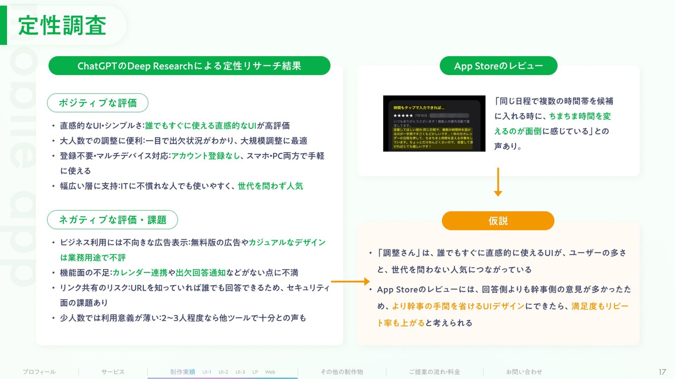Jump to the UI-2 sub-section link
675x379 pixels.
coord(223,372)
